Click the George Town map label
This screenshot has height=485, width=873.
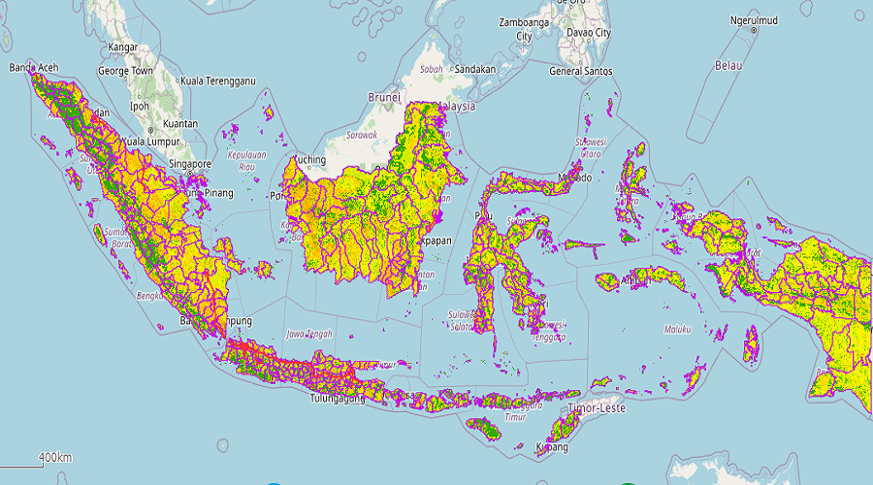pyautogui.click(x=125, y=72)
